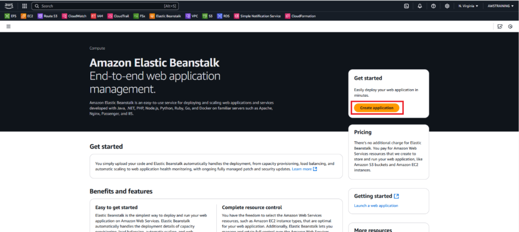Click the Create application button
The width and height of the screenshot is (519, 232).
[x=377, y=108]
